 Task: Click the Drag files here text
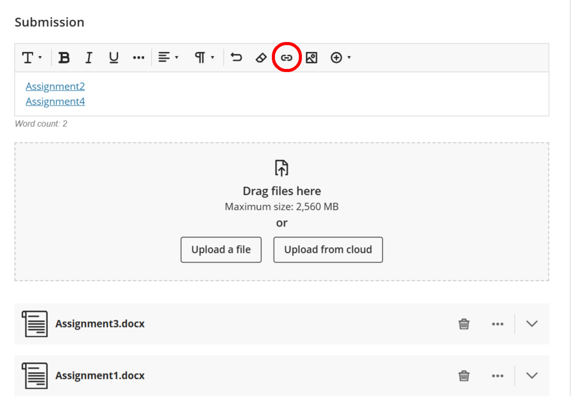tap(282, 191)
